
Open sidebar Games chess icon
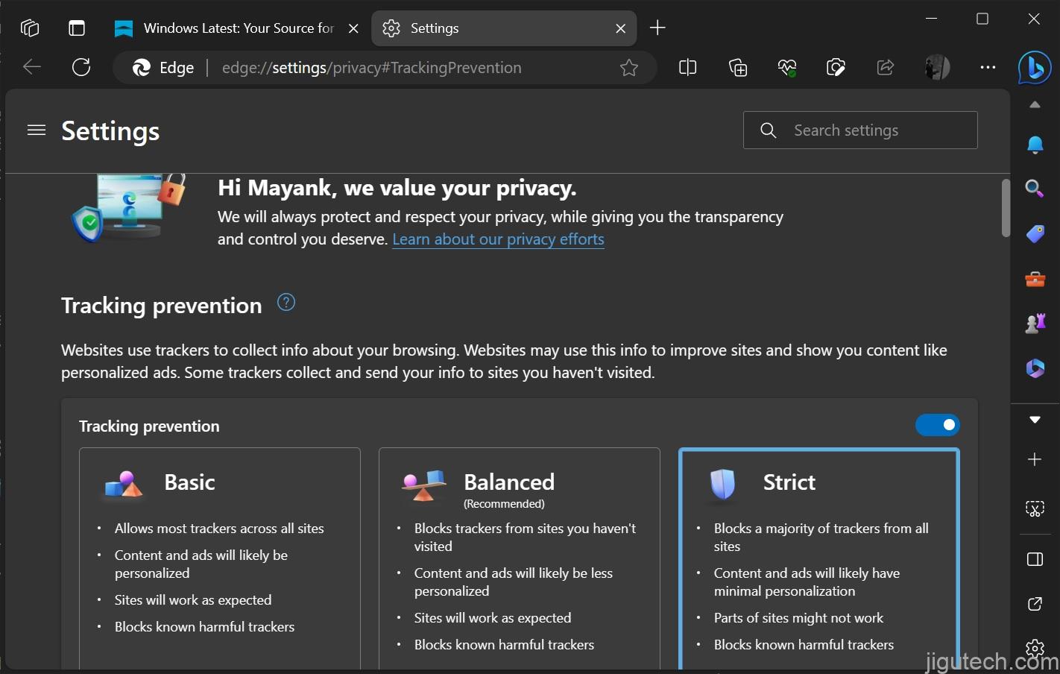click(x=1035, y=323)
